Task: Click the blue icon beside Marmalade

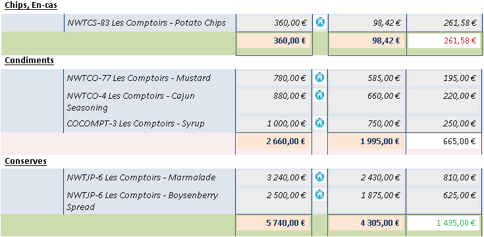Action: click(x=320, y=177)
